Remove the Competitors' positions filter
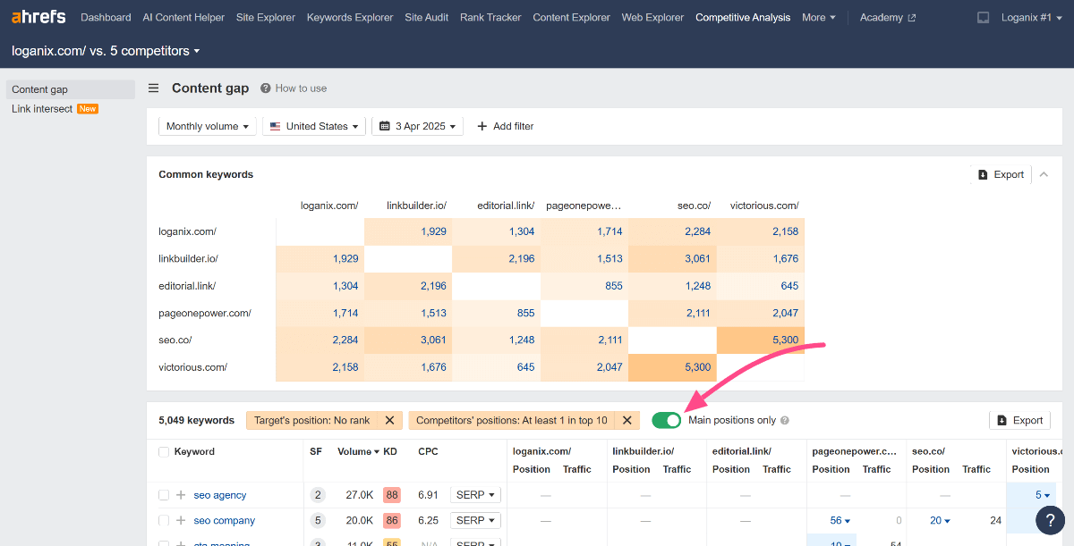The width and height of the screenshot is (1074, 546). 627,420
